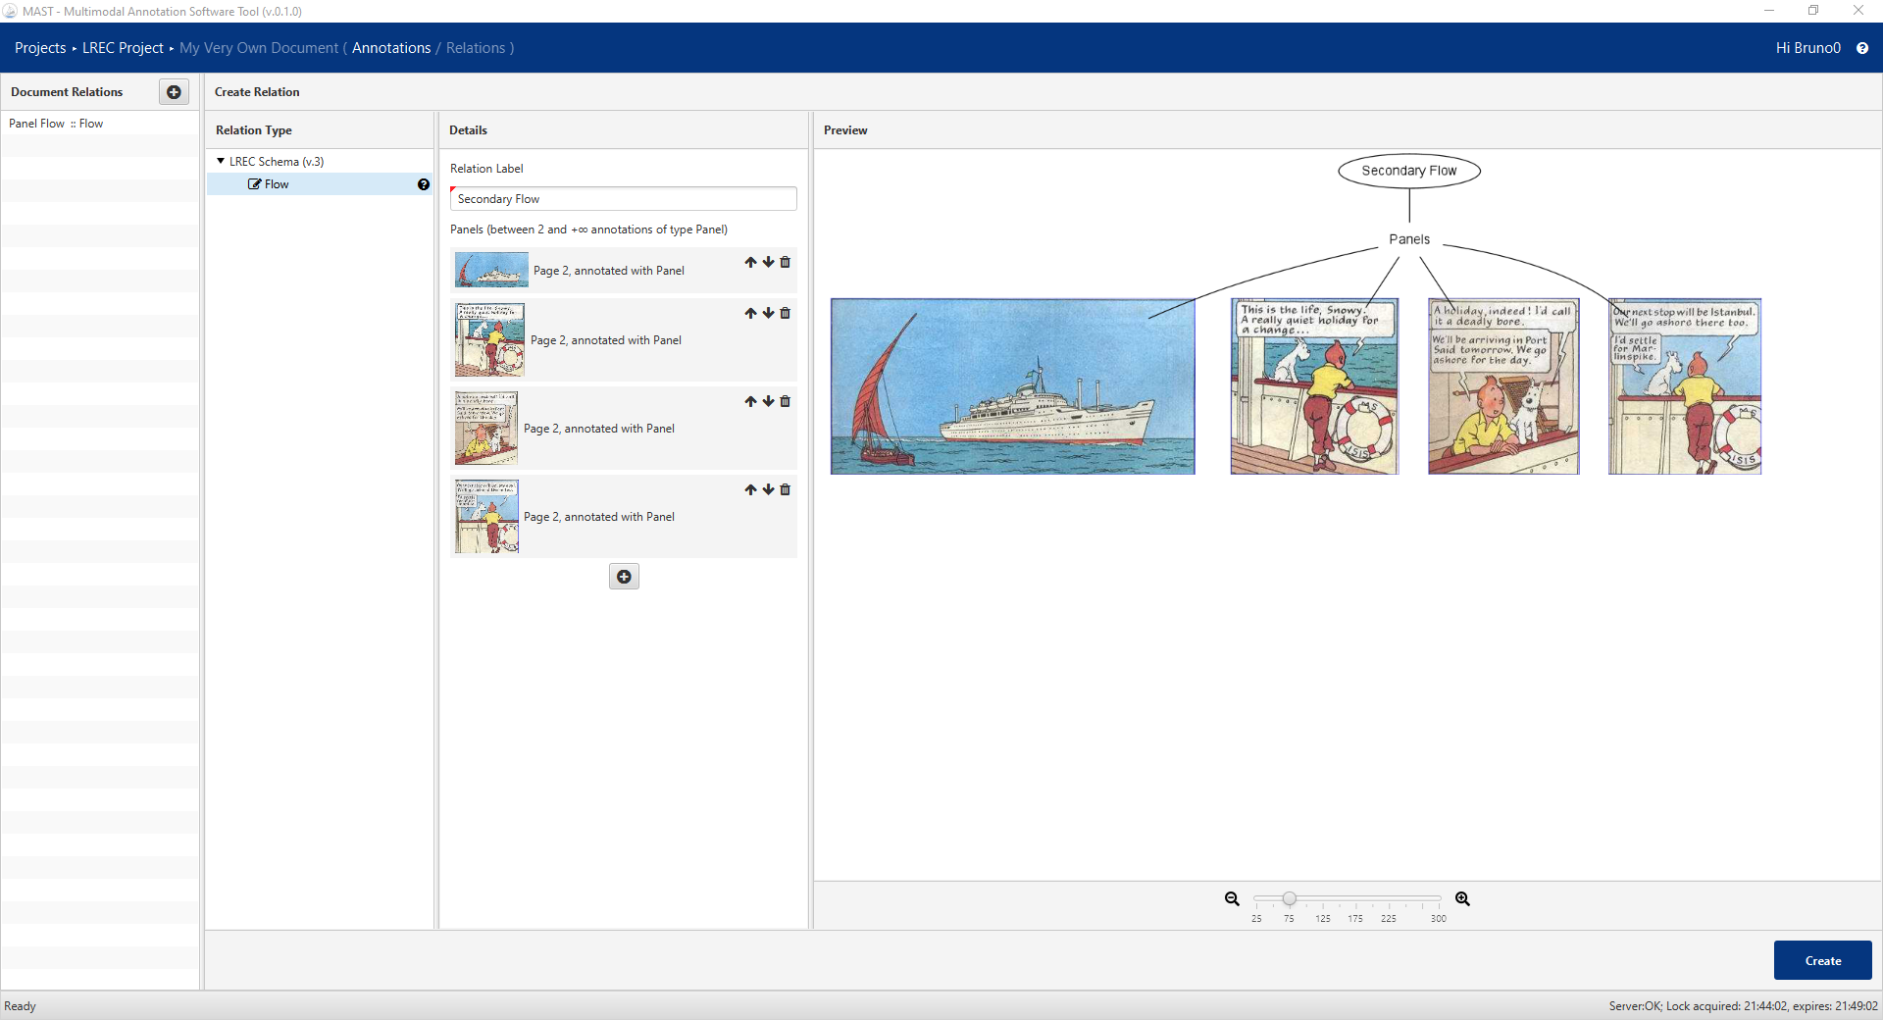Click the Relation Label text field
Image resolution: width=1883 pixels, height=1020 pixels.
pos(623,199)
